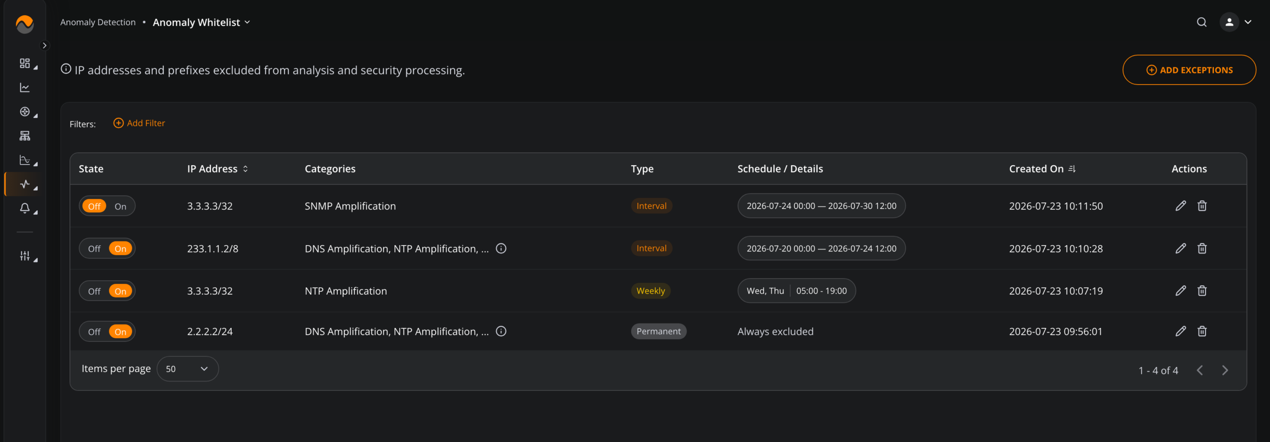Sort table by IP Address column
The width and height of the screenshot is (1270, 442).
pos(217,169)
